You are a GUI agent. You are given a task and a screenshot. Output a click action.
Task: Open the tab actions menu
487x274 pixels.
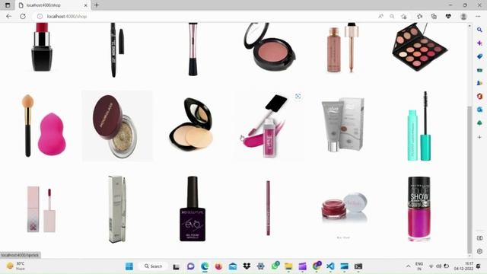point(8,5)
